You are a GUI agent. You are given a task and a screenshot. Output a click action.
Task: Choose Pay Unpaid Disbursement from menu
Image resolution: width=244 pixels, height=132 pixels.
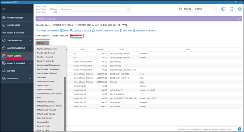click(x=47, y=49)
